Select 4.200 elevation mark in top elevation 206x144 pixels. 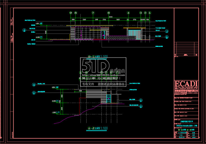tap(39, 24)
